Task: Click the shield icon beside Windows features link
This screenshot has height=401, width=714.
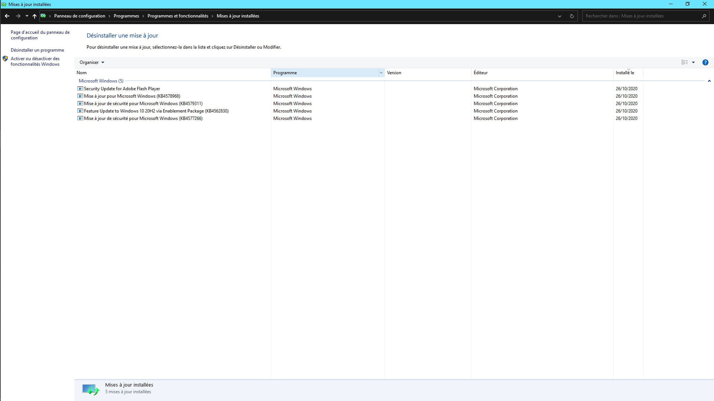Action: tap(5, 59)
